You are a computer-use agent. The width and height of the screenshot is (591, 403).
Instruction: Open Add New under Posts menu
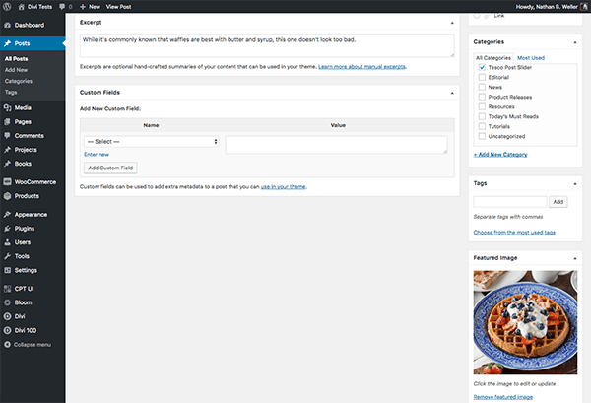(x=16, y=70)
